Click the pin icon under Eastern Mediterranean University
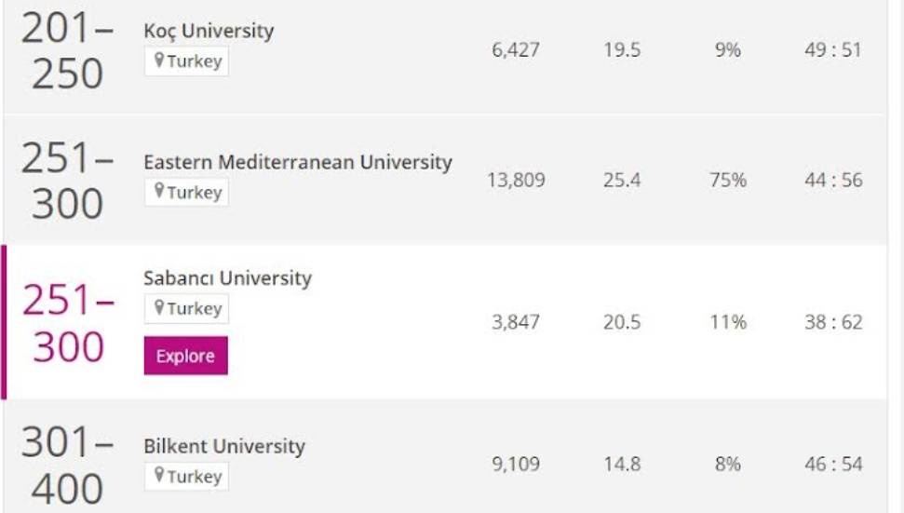 (159, 191)
